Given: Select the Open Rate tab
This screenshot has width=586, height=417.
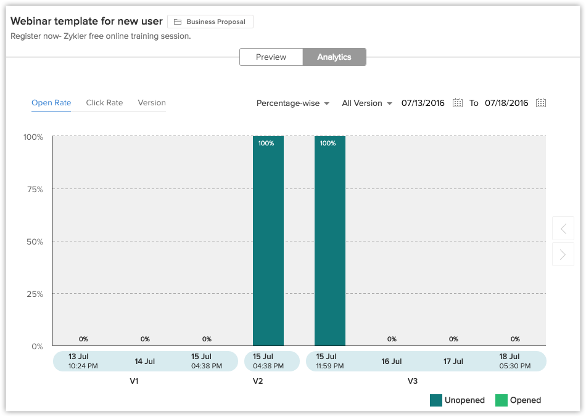Looking at the screenshot, I should [x=51, y=103].
